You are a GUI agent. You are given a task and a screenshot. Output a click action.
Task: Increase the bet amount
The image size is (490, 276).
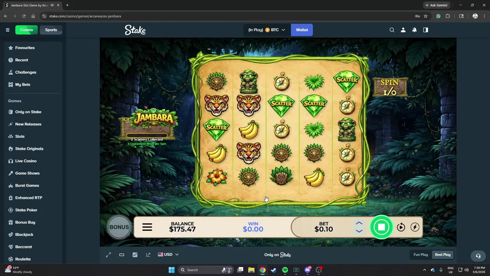[x=359, y=223]
